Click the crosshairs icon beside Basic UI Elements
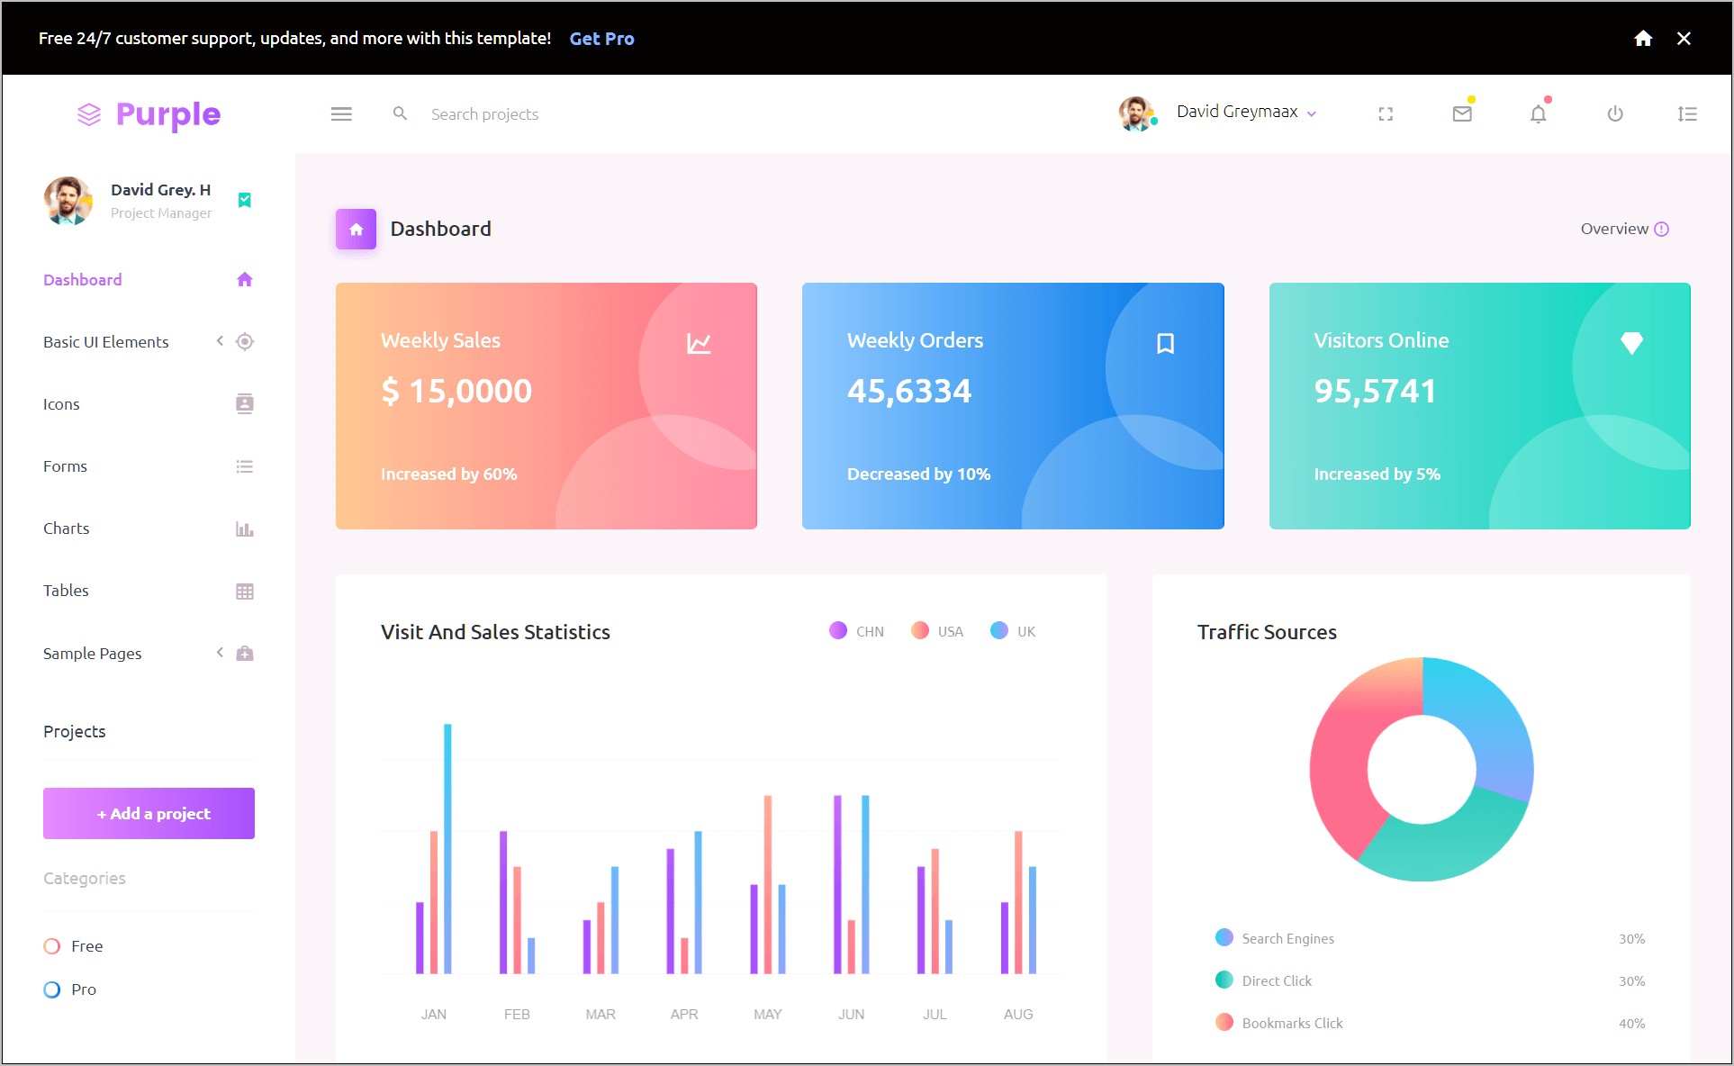 point(245,341)
